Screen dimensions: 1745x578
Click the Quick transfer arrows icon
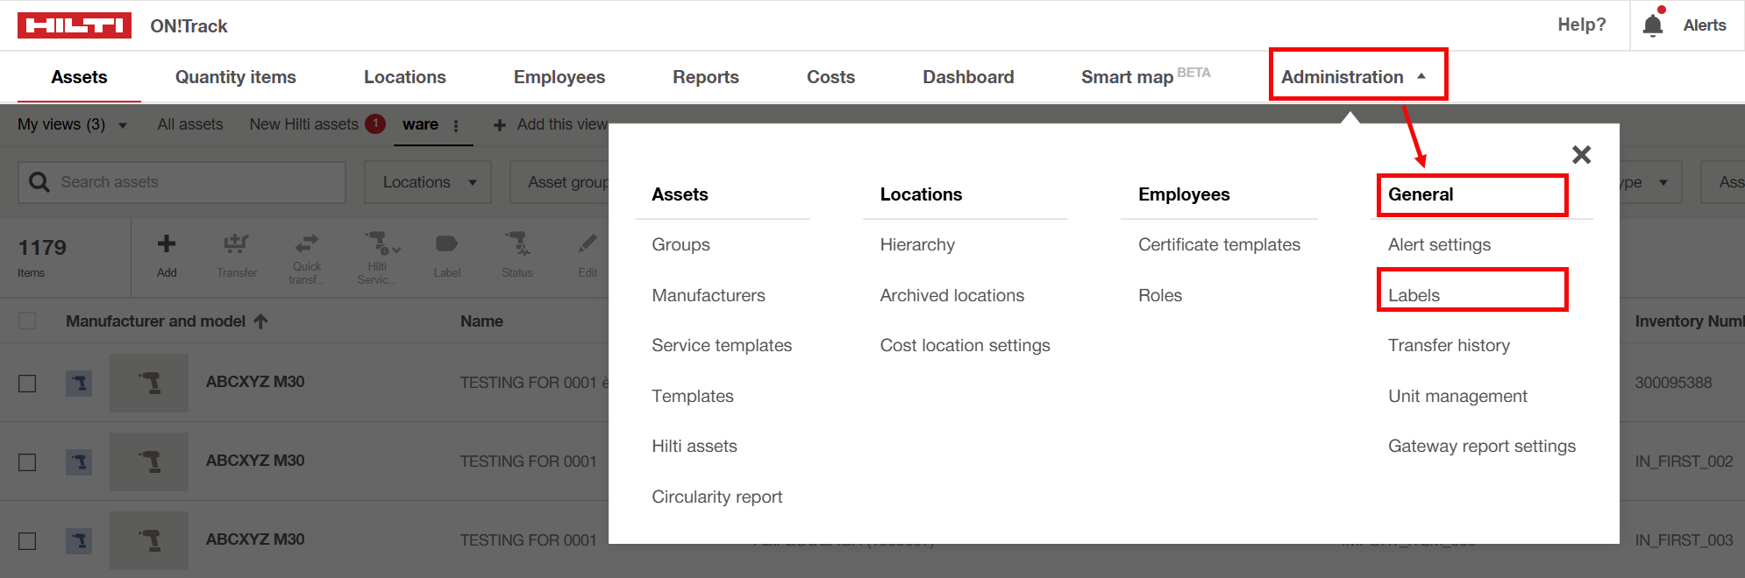pos(307,244)
